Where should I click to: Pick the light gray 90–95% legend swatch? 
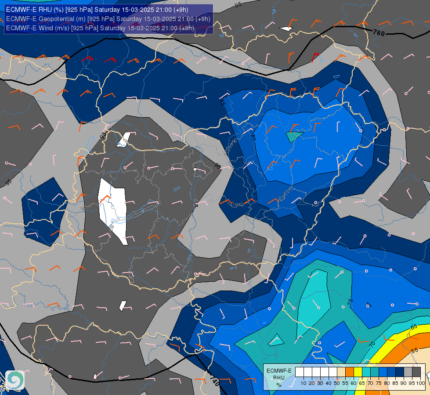click(x=408, y=372)
